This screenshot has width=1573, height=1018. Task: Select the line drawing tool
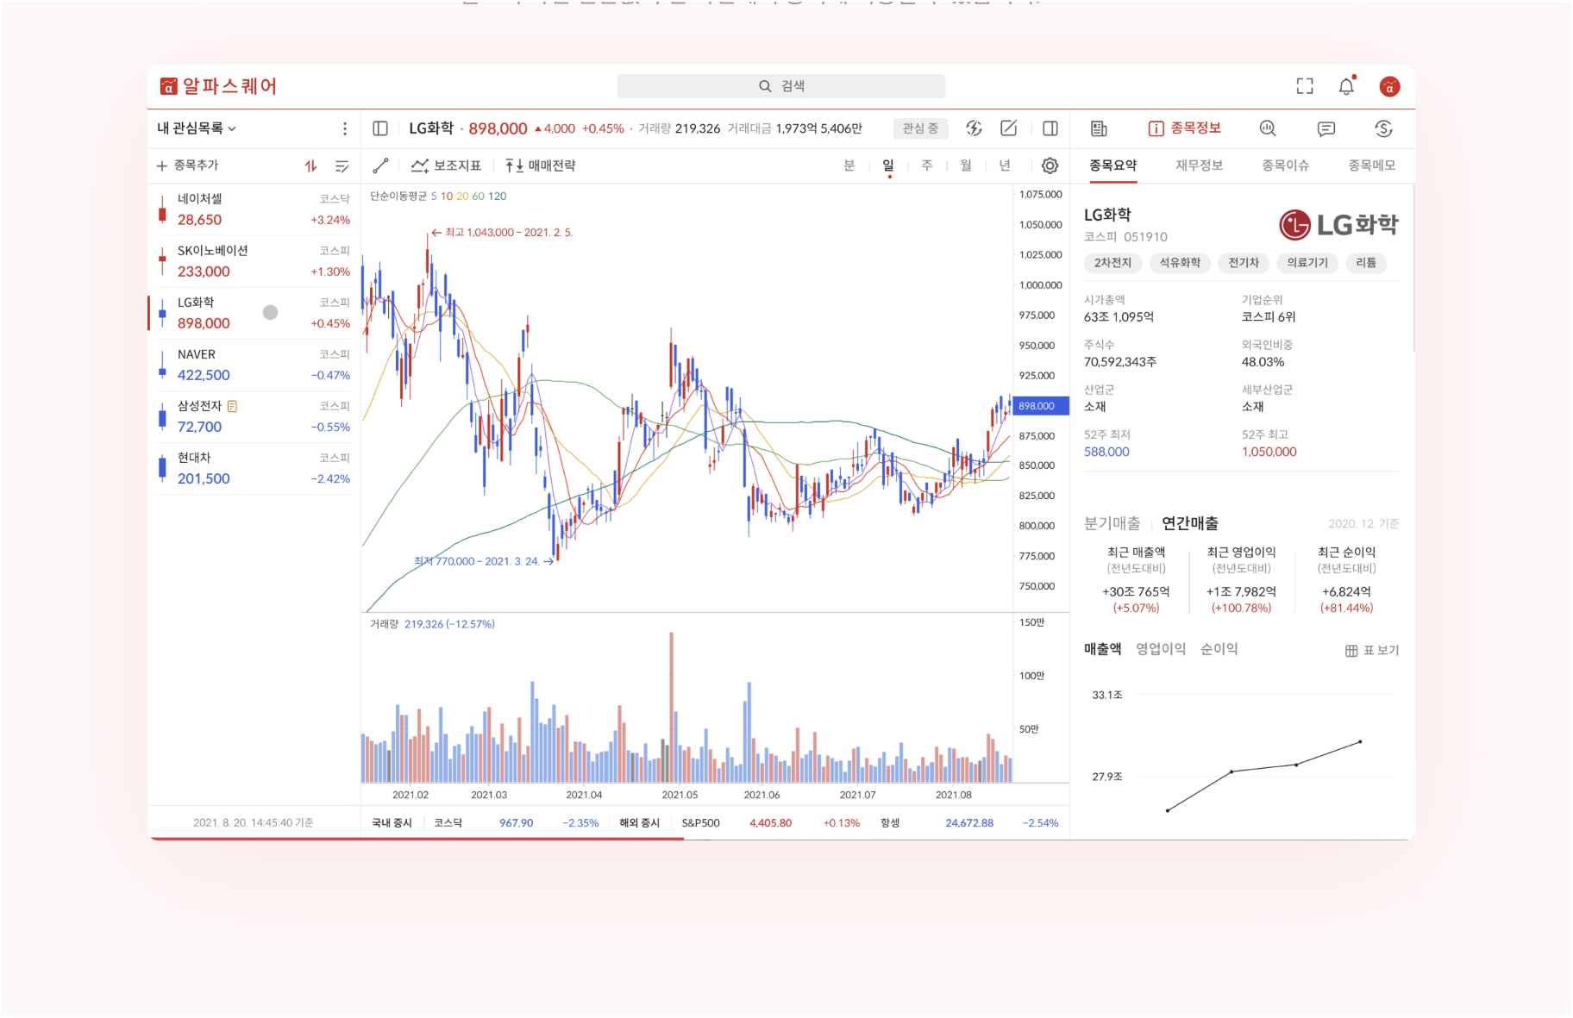[x=380, y=166]
